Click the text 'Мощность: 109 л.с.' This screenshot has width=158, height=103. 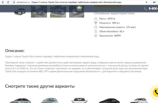(110, 23)
